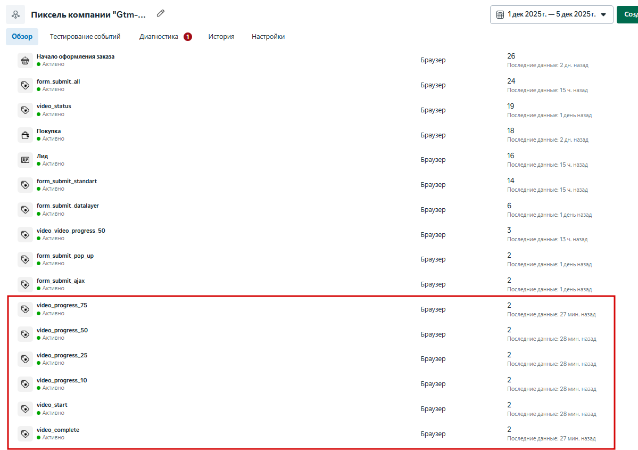Image resolution: width=638 pixels, height=450 pixels.
Task: Click the red Диагностика notification badge
Action: coord(188,37)
